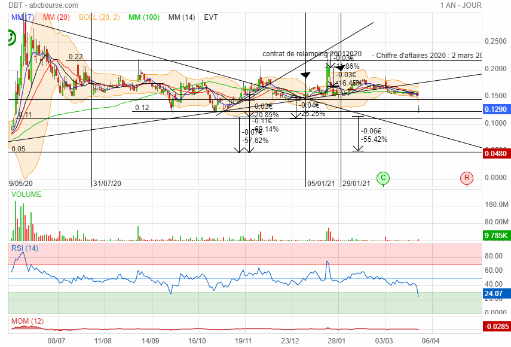Click the 28/01 date on the time axis
Viewport: 511px width, 347px height.
click(x=336, y=341)
